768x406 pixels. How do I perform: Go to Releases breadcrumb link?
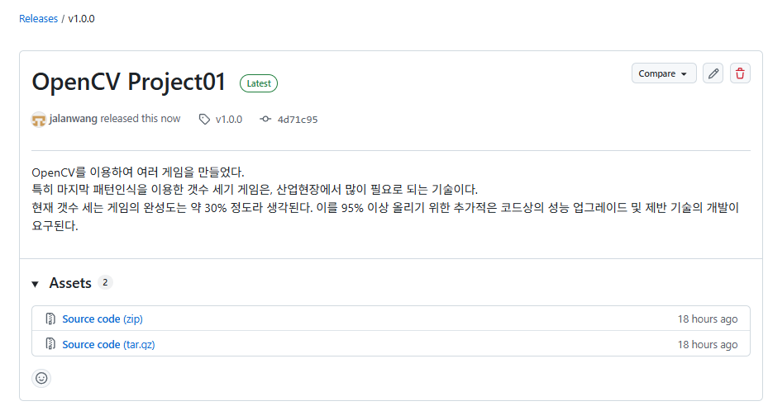coord(38,18)
